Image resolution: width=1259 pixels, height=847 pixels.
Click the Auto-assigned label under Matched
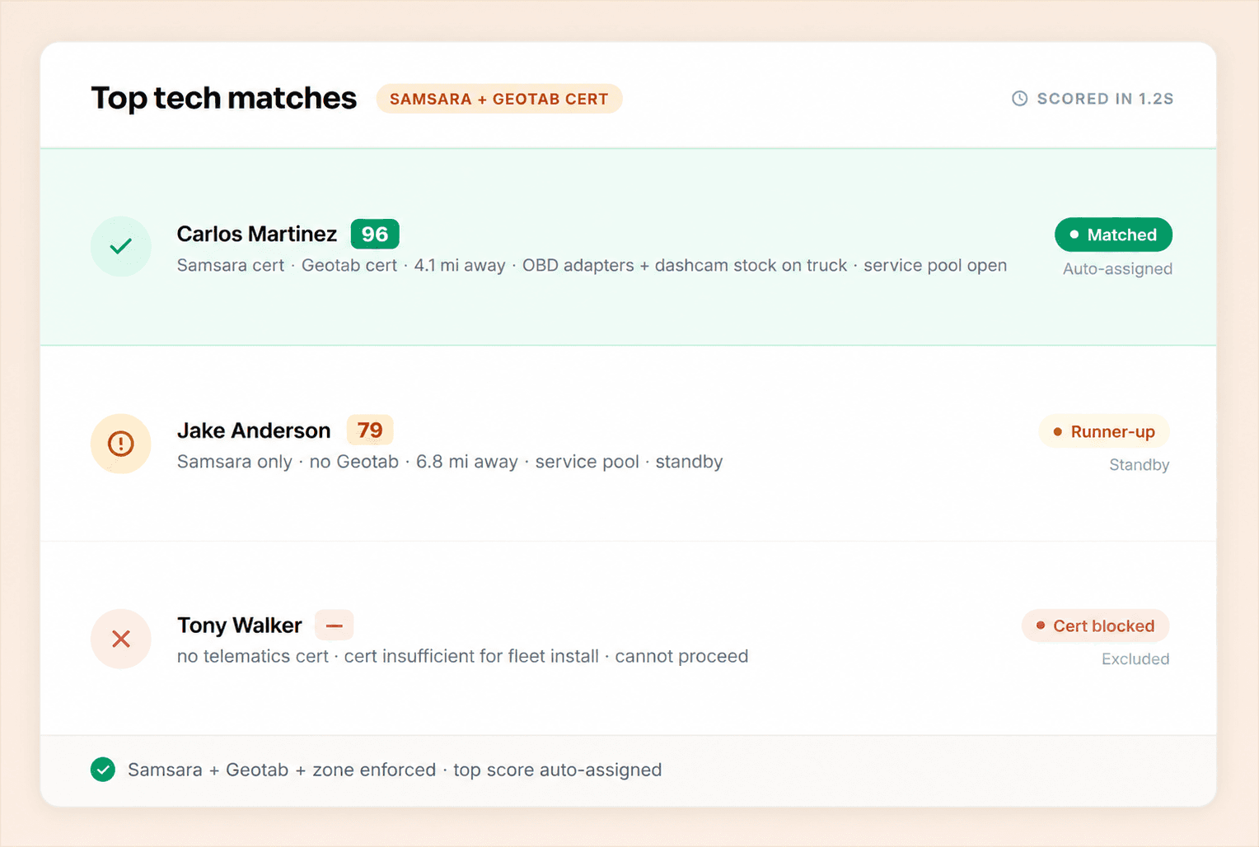pos(1117,268)
